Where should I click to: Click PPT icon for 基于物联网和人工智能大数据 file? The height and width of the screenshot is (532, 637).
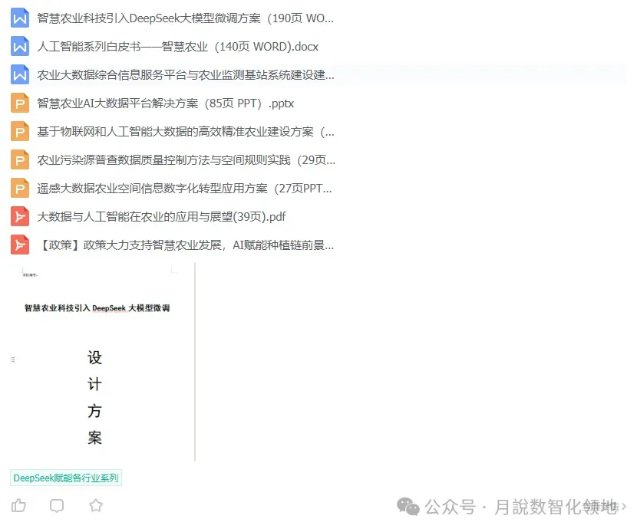pos(19,132)
